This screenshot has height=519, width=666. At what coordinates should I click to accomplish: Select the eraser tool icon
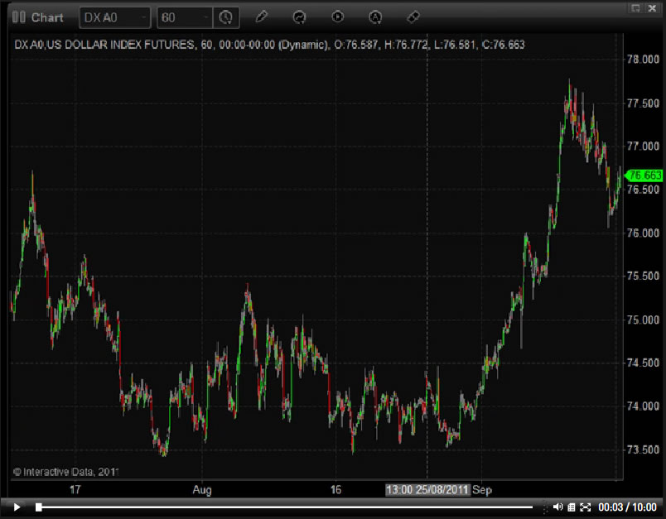click(x=414, y=17)
